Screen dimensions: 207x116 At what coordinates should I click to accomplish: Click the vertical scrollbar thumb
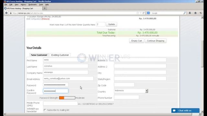point(202,54)
